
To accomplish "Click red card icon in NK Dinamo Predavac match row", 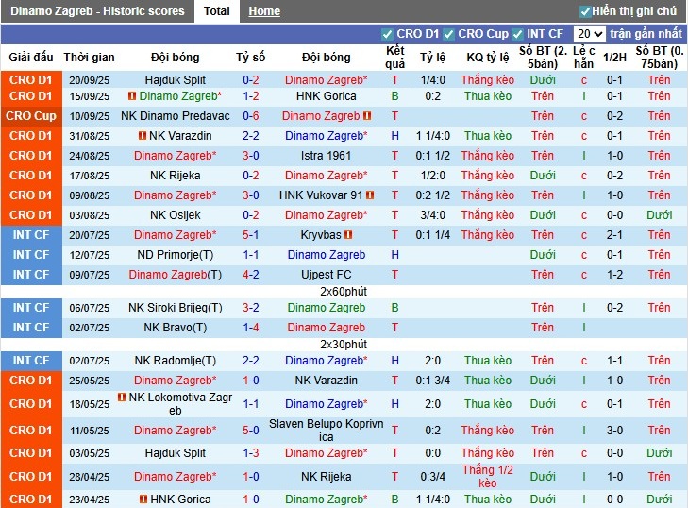I will pos(367,116).
